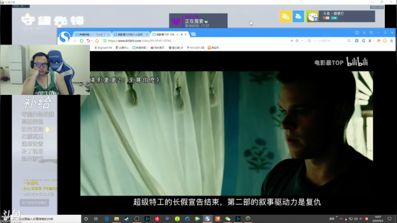397x223 pixels.
Task: Open File Explorer from taskbar
Action: pyautogui.click(x=116, y=219)
